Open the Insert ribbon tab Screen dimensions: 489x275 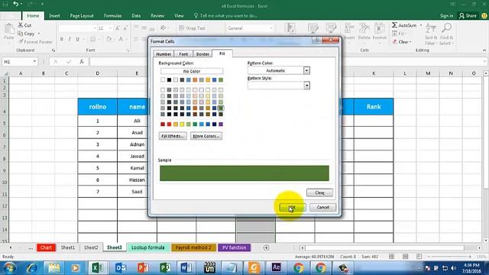(54, 15)
